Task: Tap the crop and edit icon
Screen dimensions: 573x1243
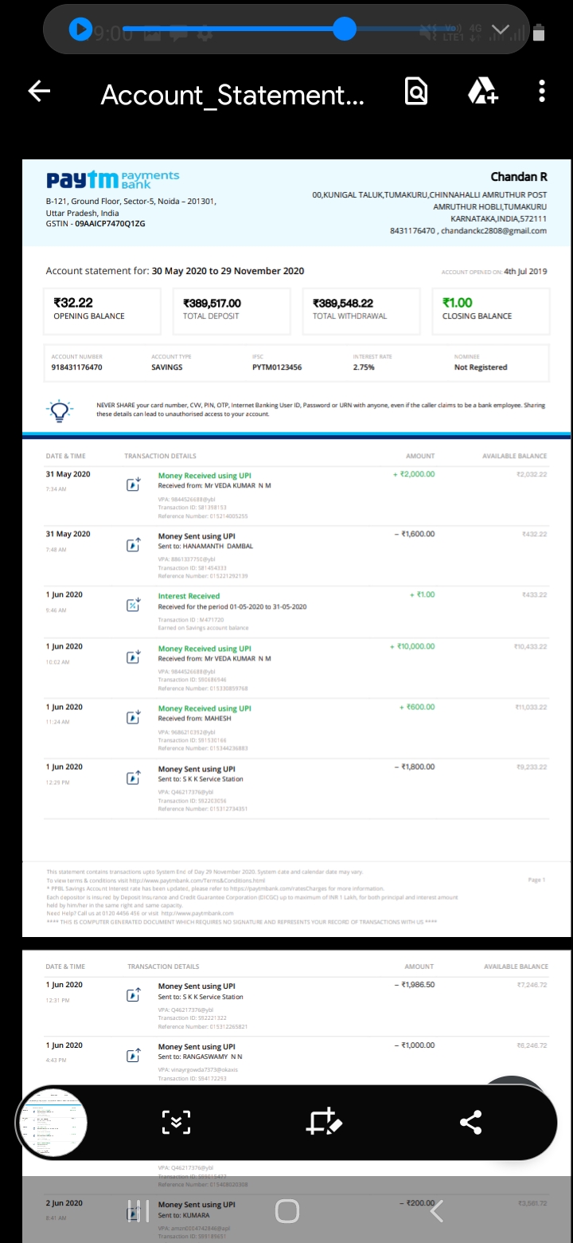Action: tap(324, 1122)
